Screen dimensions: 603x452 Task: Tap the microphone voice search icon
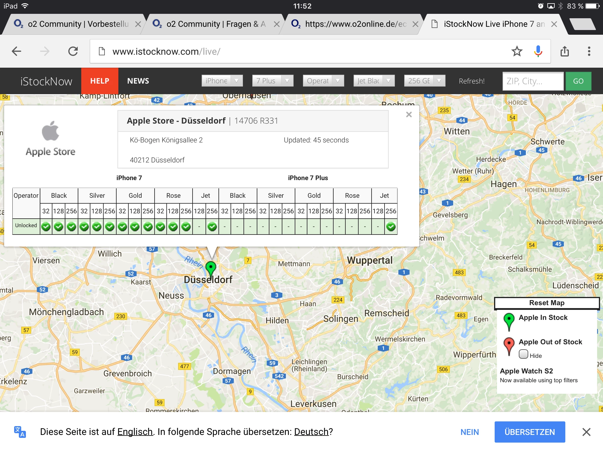click(x=538, y=51)
